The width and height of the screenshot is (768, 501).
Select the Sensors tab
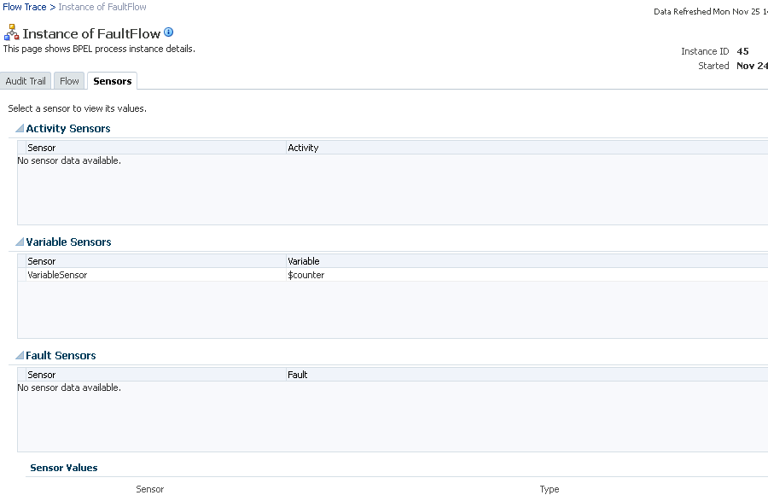(112, 81)
